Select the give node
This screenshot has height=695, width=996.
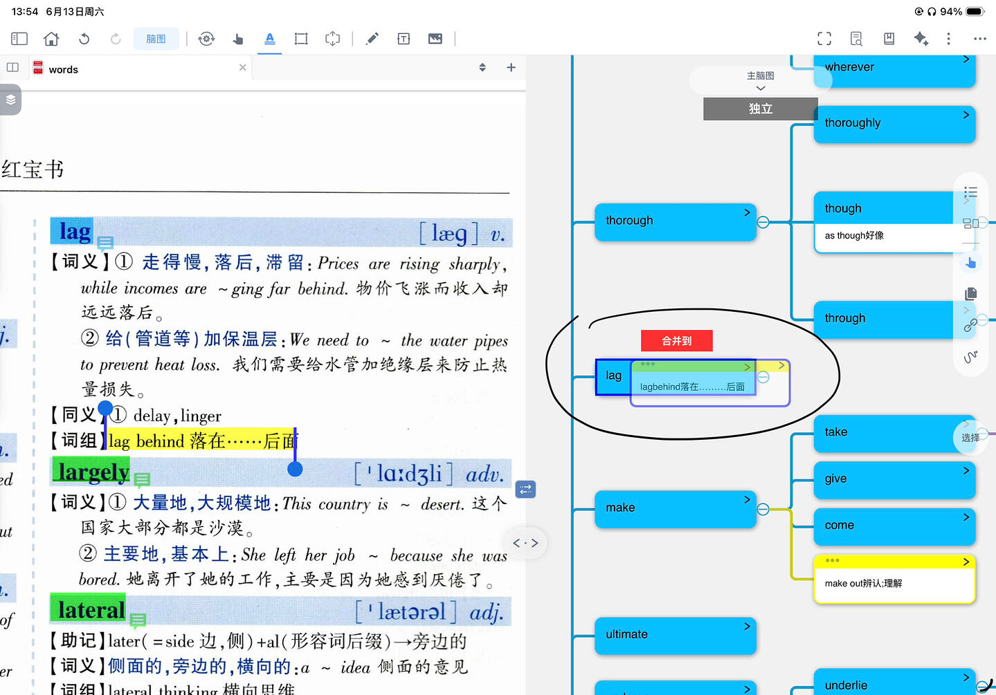click(895, 479)
